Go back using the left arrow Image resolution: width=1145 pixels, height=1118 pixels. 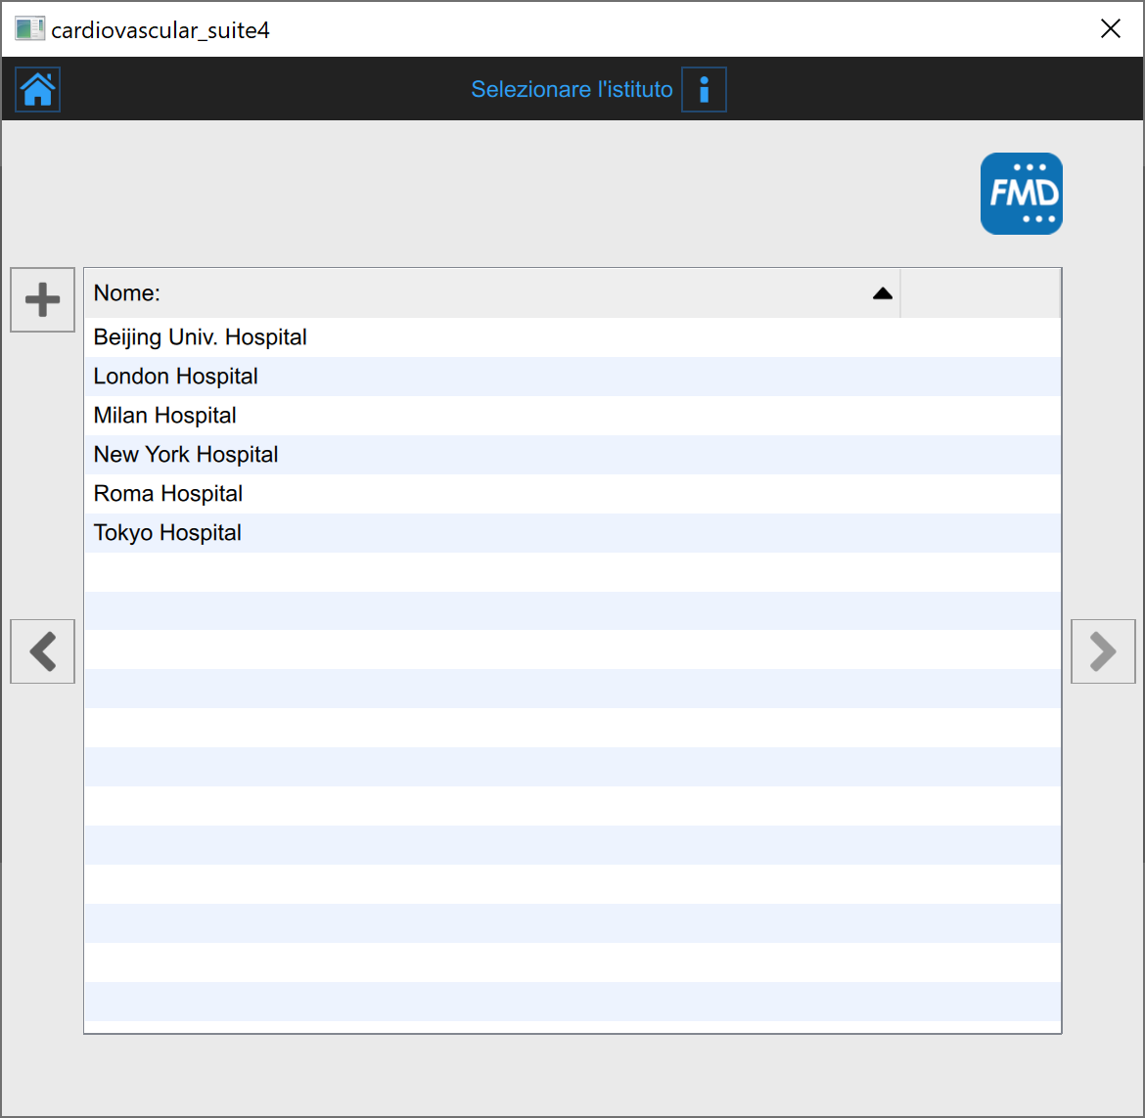42,651
